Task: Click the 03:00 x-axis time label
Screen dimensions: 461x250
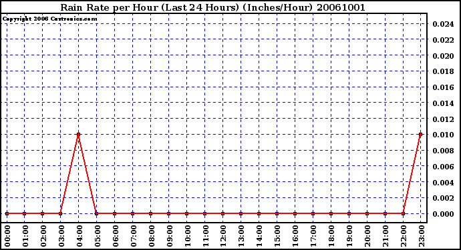Action: 61,236
